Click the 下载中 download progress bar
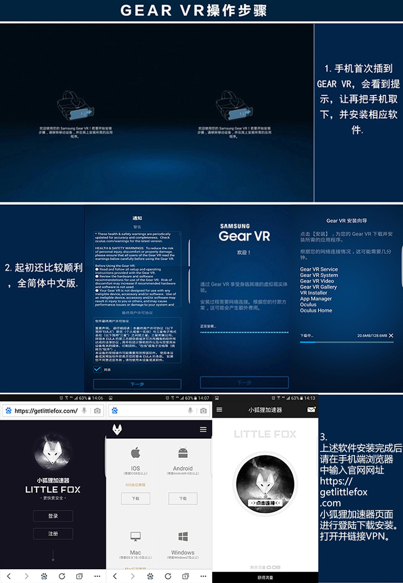This screenshot has width=403, height=583. [347, 342]
